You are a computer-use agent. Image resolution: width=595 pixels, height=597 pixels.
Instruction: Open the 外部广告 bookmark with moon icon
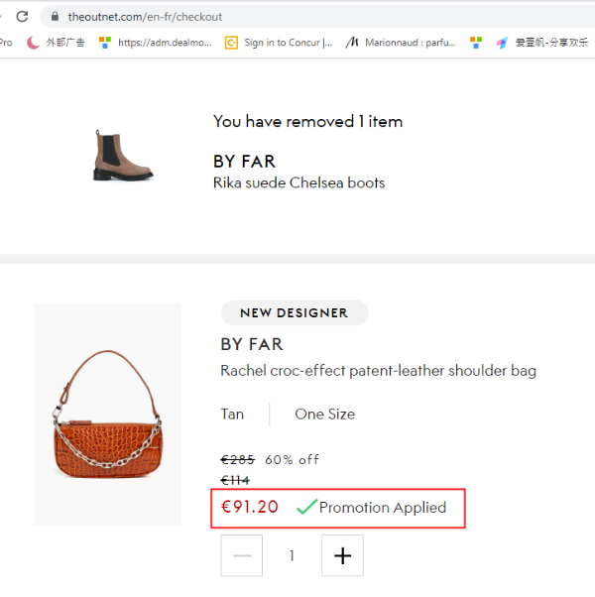pyautogui.click(x=56, y=43)
